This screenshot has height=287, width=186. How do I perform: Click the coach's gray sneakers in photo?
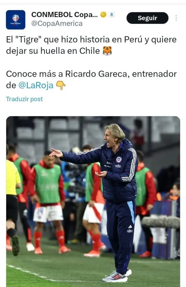point(117,276)
